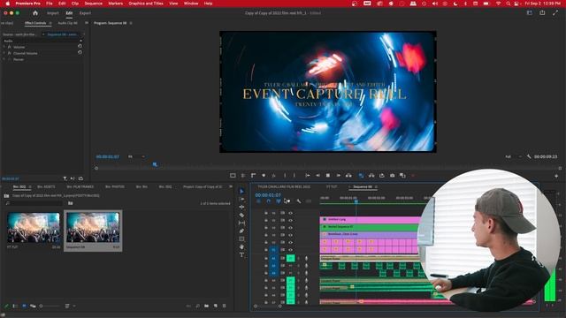The width and height of the screenshot is (566, 318).
Task: Click Find magnifier in Project panel
Action: (x=198, y=306)
